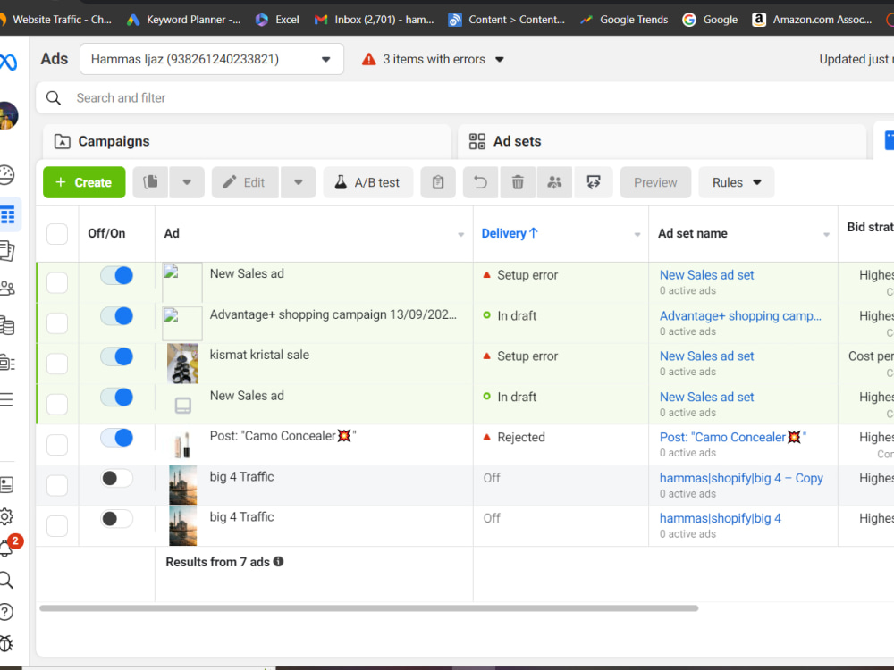Open Help using the question mark icon
This screenshot has width=894, height=670.
[x=11, y=612]
